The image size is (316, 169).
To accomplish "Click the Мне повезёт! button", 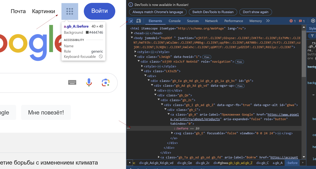I will coord(46,113).
